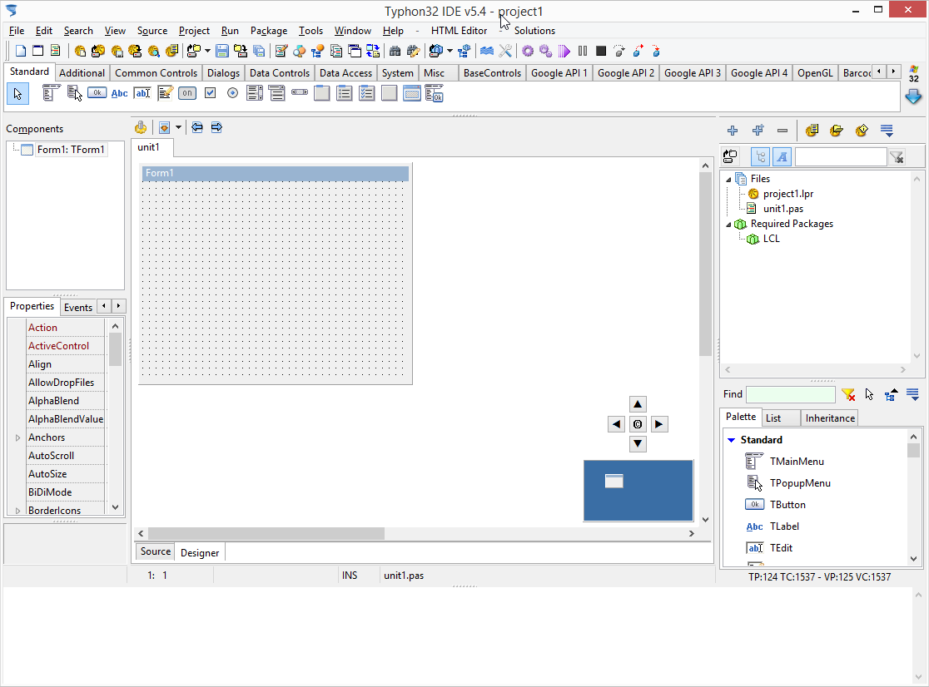Image resolution: width=929 pixels, height=687 pixels.
Task: Open the Project menu
Action: (194, 31)
